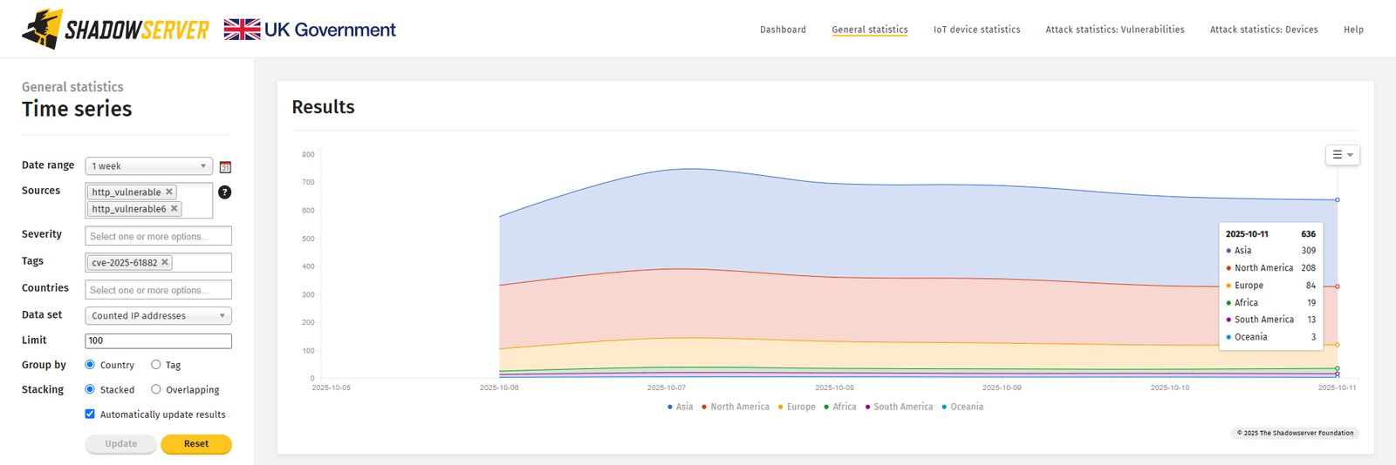
Task: Open the Data set dropdown
Action: [x=158, y=316]
